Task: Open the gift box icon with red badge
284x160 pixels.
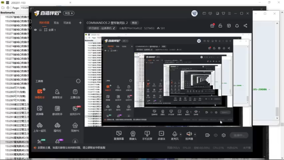Action: [x=212, y=26]
